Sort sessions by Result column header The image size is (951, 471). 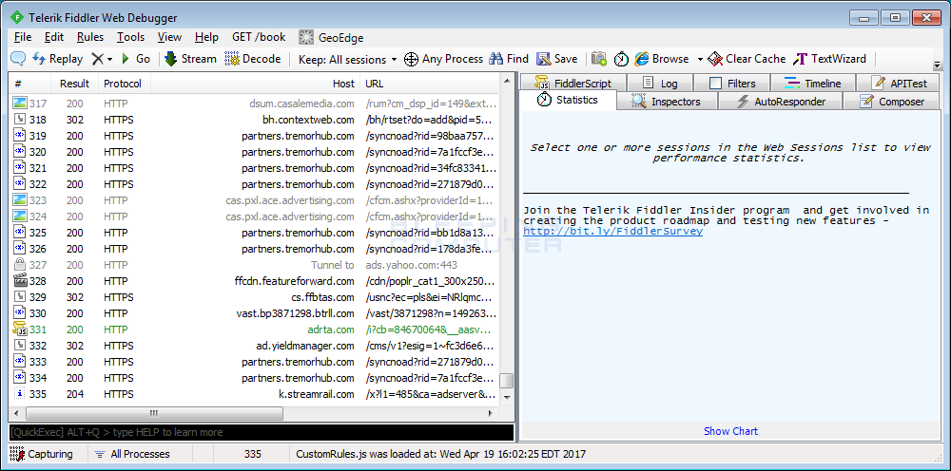[x=74, y=84]
